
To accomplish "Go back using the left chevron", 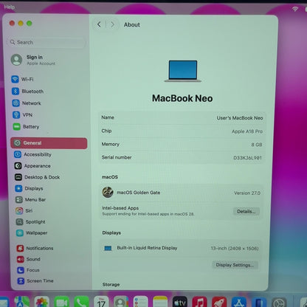I will [99, 24].
